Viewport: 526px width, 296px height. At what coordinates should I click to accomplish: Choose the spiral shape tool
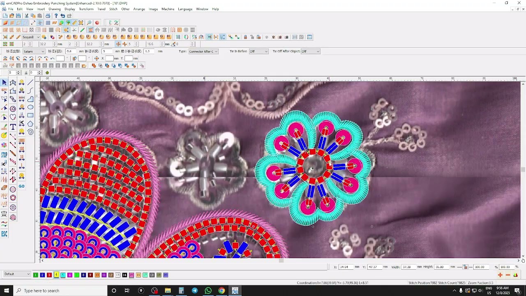point(30,132)
